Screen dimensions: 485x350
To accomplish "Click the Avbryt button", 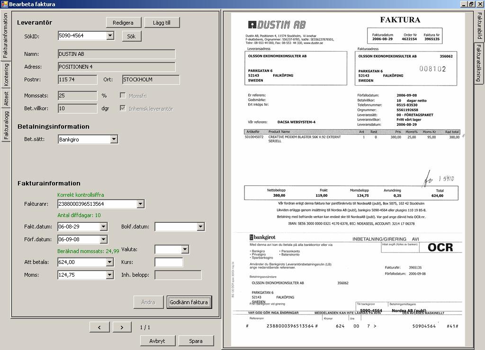I will tap(157, 341).
